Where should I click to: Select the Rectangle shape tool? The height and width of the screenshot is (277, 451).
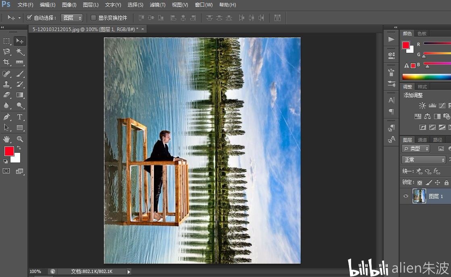click(x=20, y=127)
